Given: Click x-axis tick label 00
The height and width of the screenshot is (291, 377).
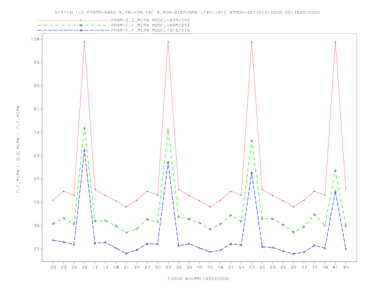Looking at the screenshot, I should click(53, 267).
